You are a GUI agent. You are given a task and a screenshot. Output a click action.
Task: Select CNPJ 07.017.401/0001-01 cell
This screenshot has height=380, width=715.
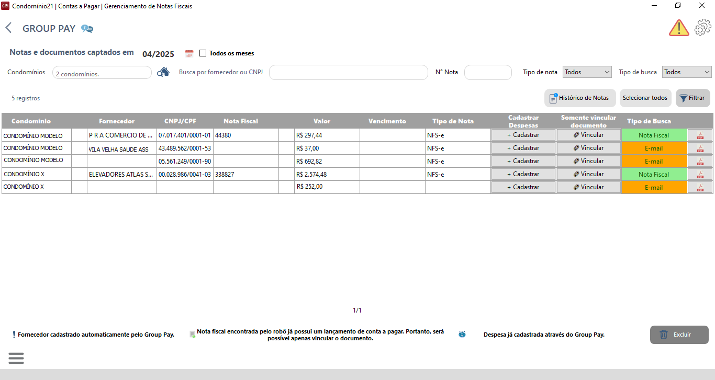pos(185,135)
